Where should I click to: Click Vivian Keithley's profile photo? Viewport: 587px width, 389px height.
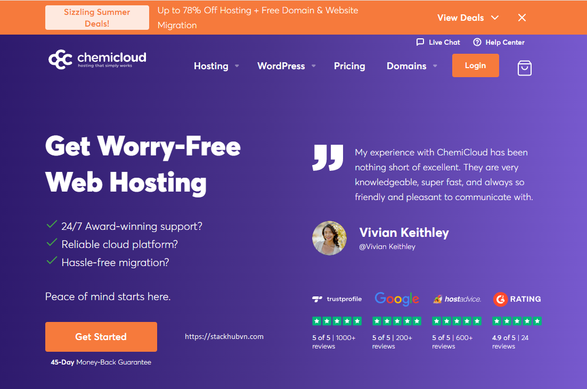(x=329, y=238)
